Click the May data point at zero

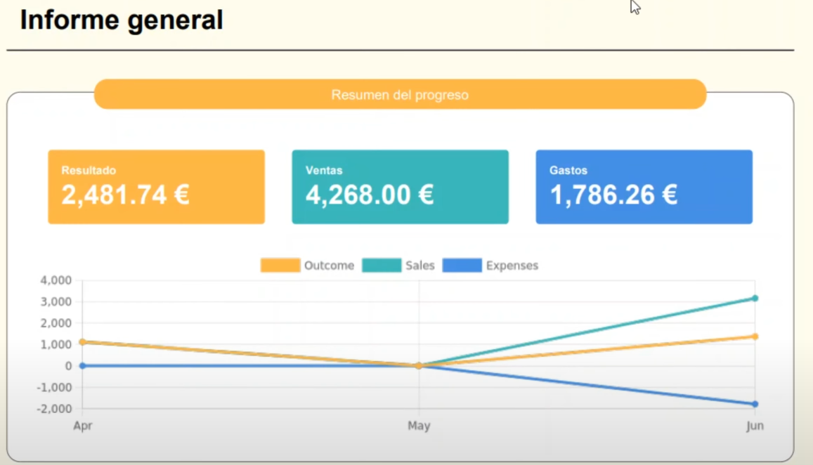(419, 365)
